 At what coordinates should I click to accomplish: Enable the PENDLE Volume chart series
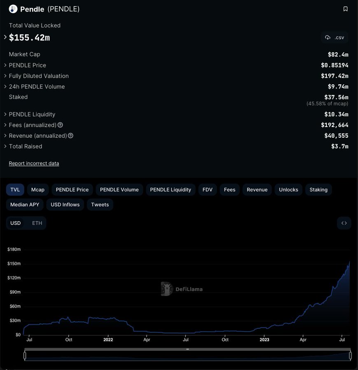[119, 190]
